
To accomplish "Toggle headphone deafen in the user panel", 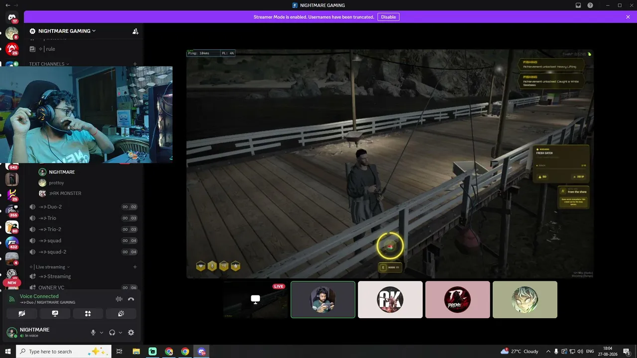I will pyautogui.click(x=112, y=333).
